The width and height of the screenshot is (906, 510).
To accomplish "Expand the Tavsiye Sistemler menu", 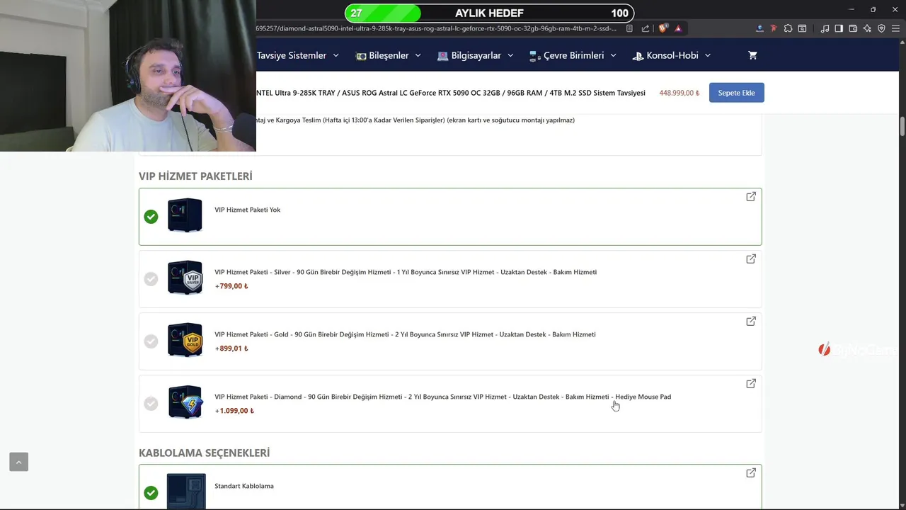I will click(298, 55).
